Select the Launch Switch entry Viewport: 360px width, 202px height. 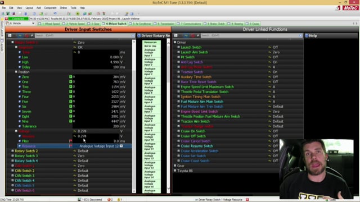click(x=191, y=47)
